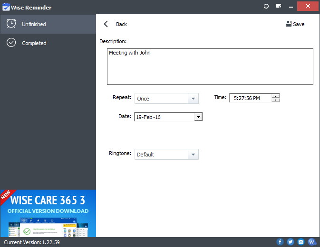Decrease time with down spinner arrow
The height and width of the screenshot is (247, 320).
(275, 100)
